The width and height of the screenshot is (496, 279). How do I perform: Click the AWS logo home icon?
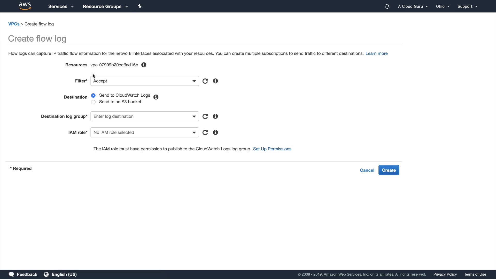[x=25, y=6]
